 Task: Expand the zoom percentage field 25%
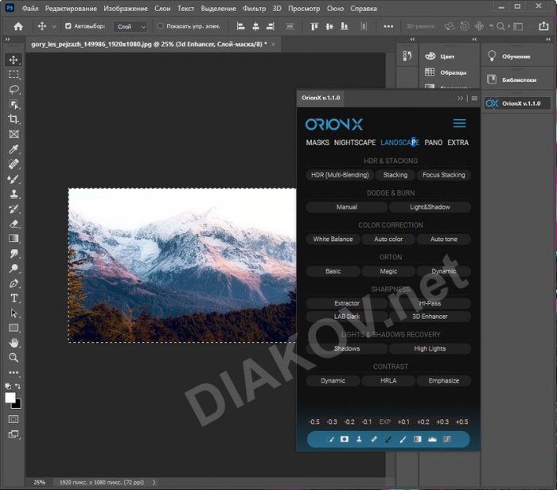[39, 482]
